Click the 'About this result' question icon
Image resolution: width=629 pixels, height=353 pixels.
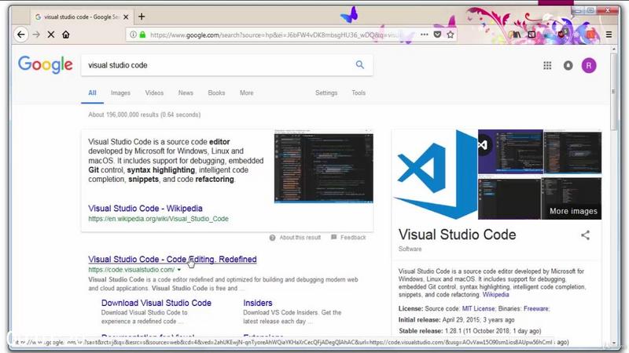(272, 238)
